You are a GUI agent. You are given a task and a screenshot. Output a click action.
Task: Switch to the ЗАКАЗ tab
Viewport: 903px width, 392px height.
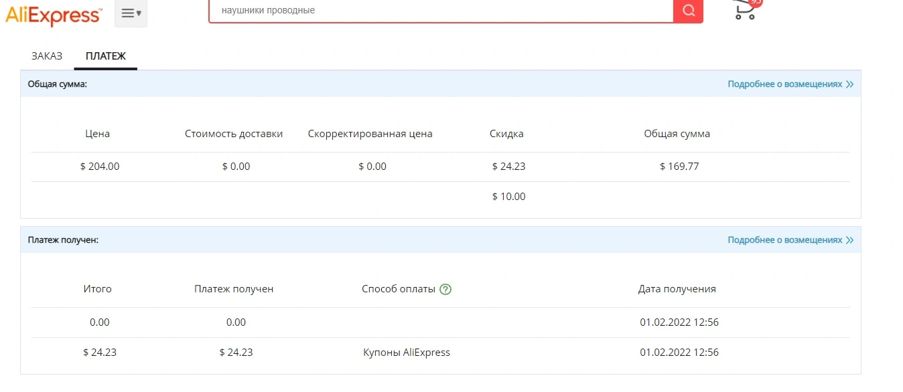(47, 56)
